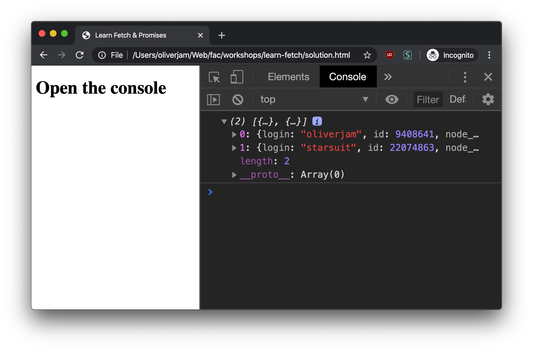Open console settings gear icon
This screenshot has height=351, width=533.
pos(488,100)
